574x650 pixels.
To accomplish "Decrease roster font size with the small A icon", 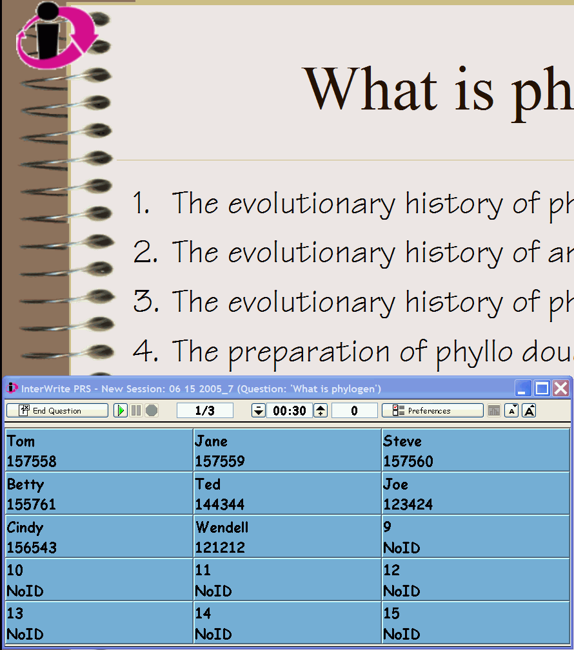I will [511, 410].
